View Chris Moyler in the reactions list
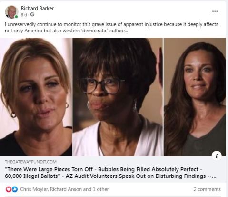 coord(34,189)
